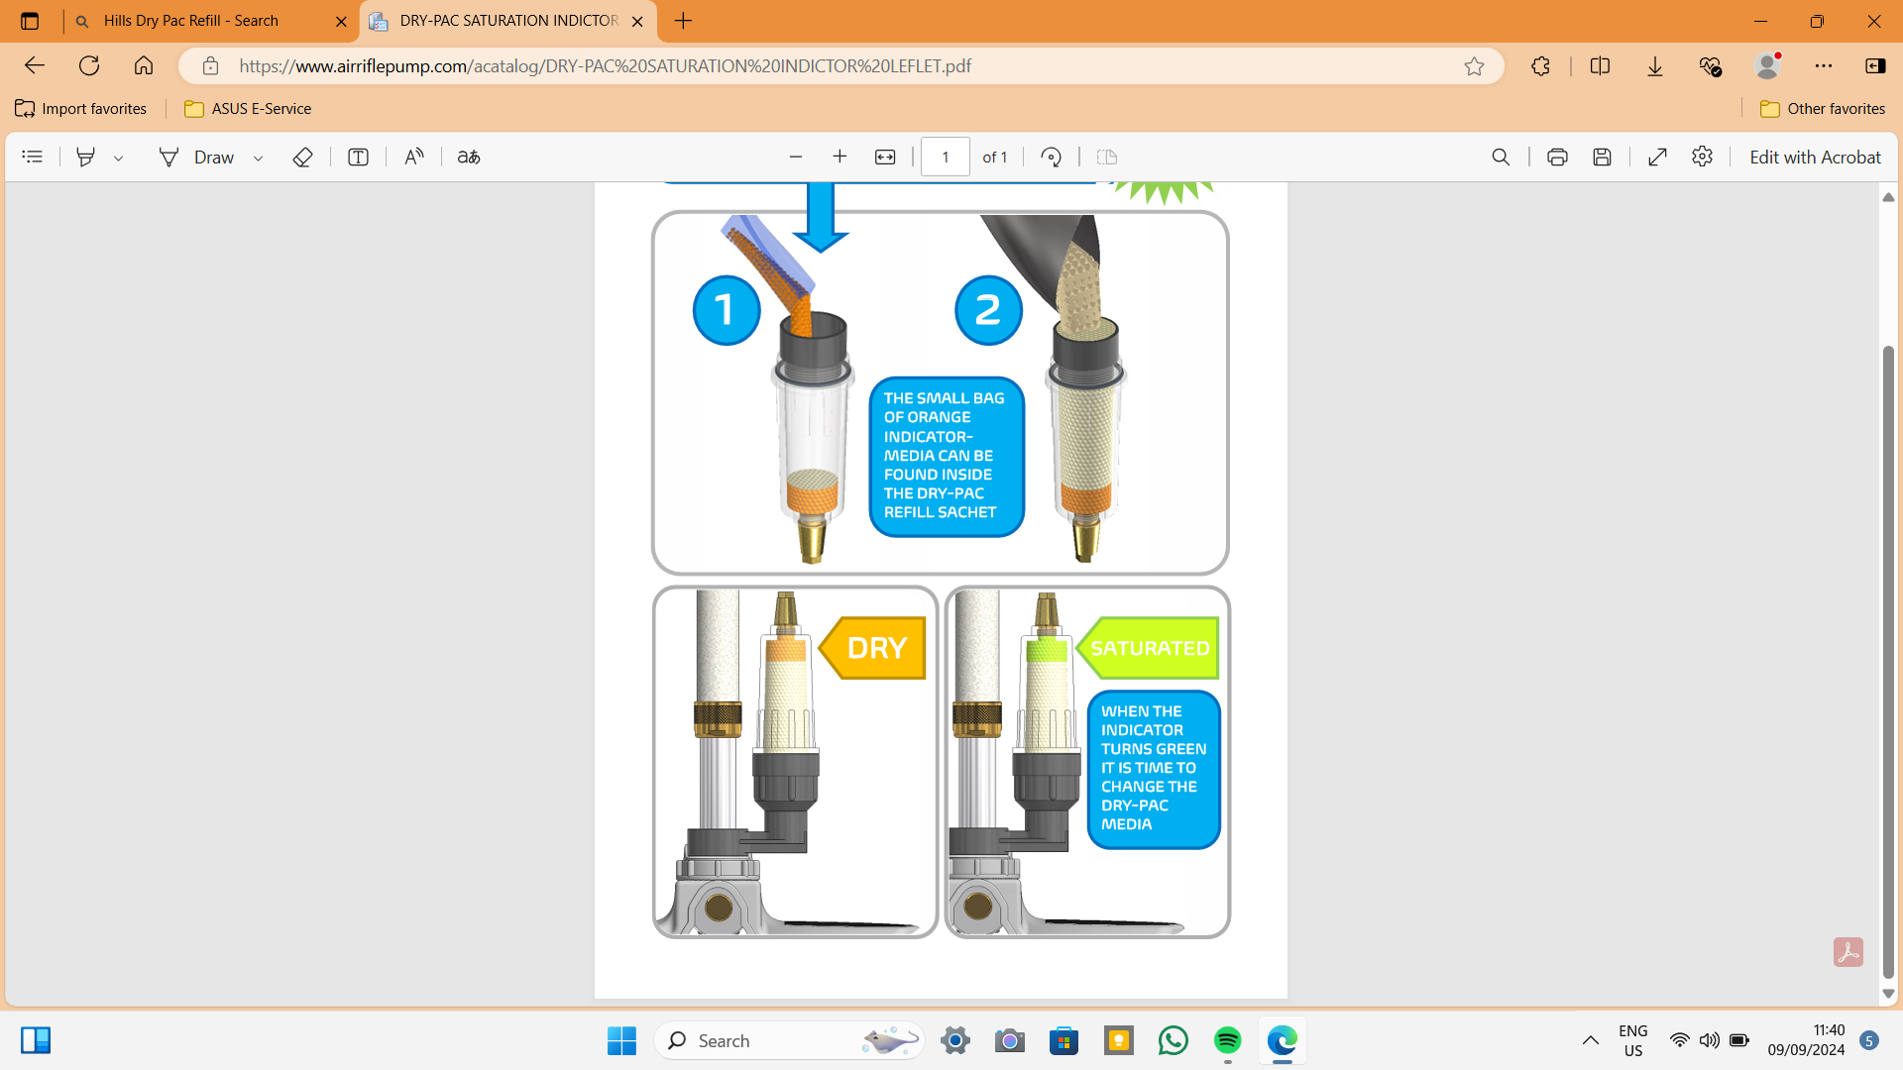Click the network Wi-Fi tray icon
1903x1070 pixels.
[x=1679, y=1040]
